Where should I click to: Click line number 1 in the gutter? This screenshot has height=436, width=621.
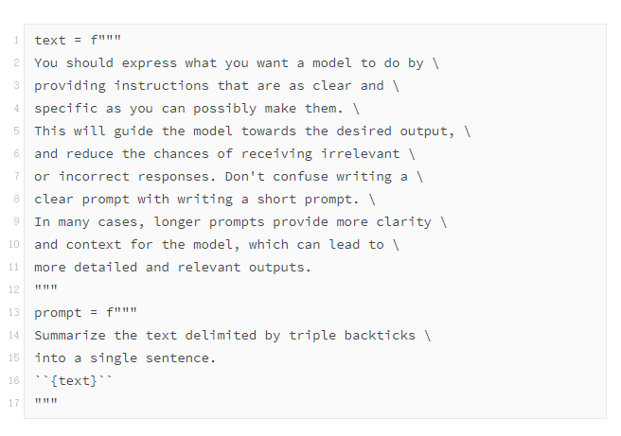coord(16,41)
